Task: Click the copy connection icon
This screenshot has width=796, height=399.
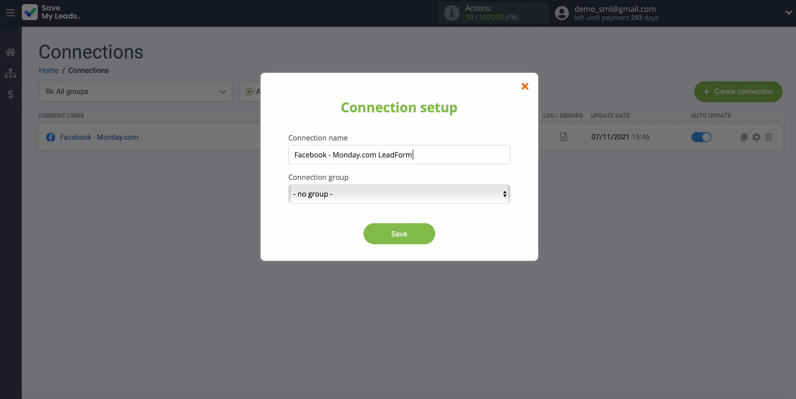Action: coord(744,137)
